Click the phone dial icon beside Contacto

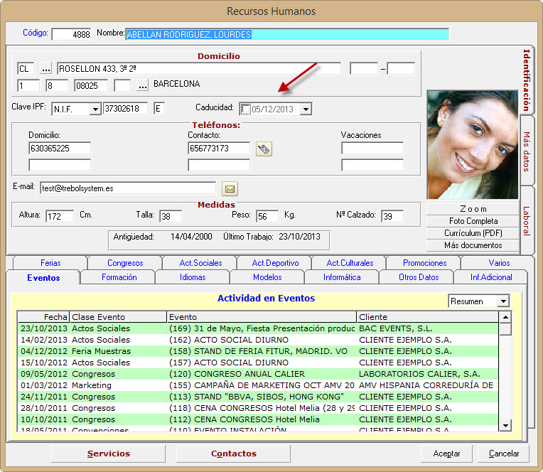coord(264,149)
